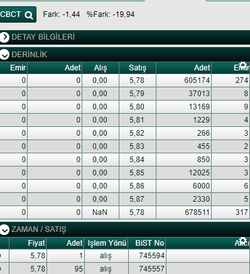Click the 274 order count cell

[x=231, y=80]
